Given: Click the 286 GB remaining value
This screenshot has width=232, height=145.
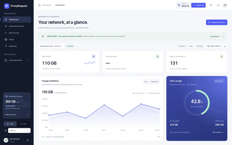Looking at the screenshot, I should [220, 125].
